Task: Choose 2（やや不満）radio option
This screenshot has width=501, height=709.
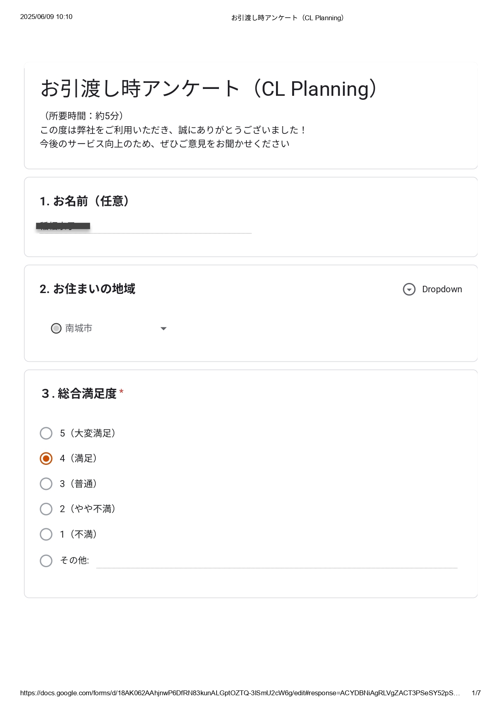Action: [46, 509]
